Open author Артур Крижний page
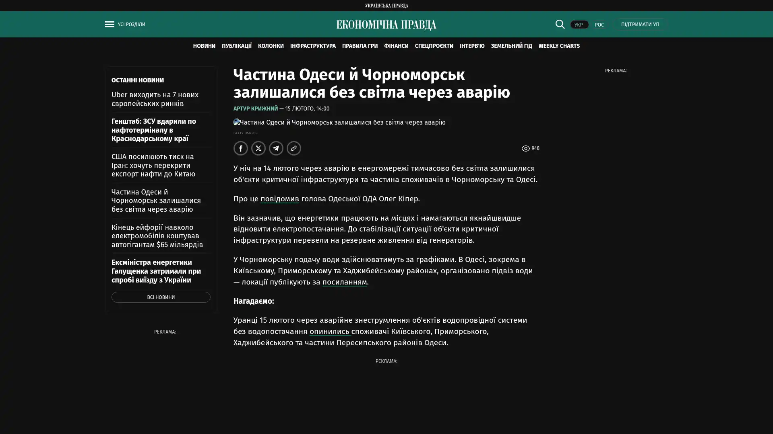This screenshot has width=773, height=434. 255,108
